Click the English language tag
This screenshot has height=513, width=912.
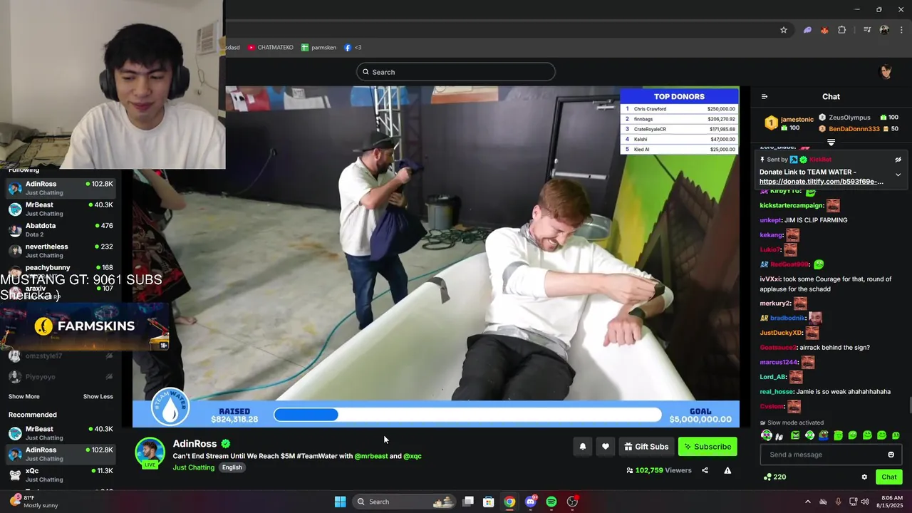click(x=232, y=467)
